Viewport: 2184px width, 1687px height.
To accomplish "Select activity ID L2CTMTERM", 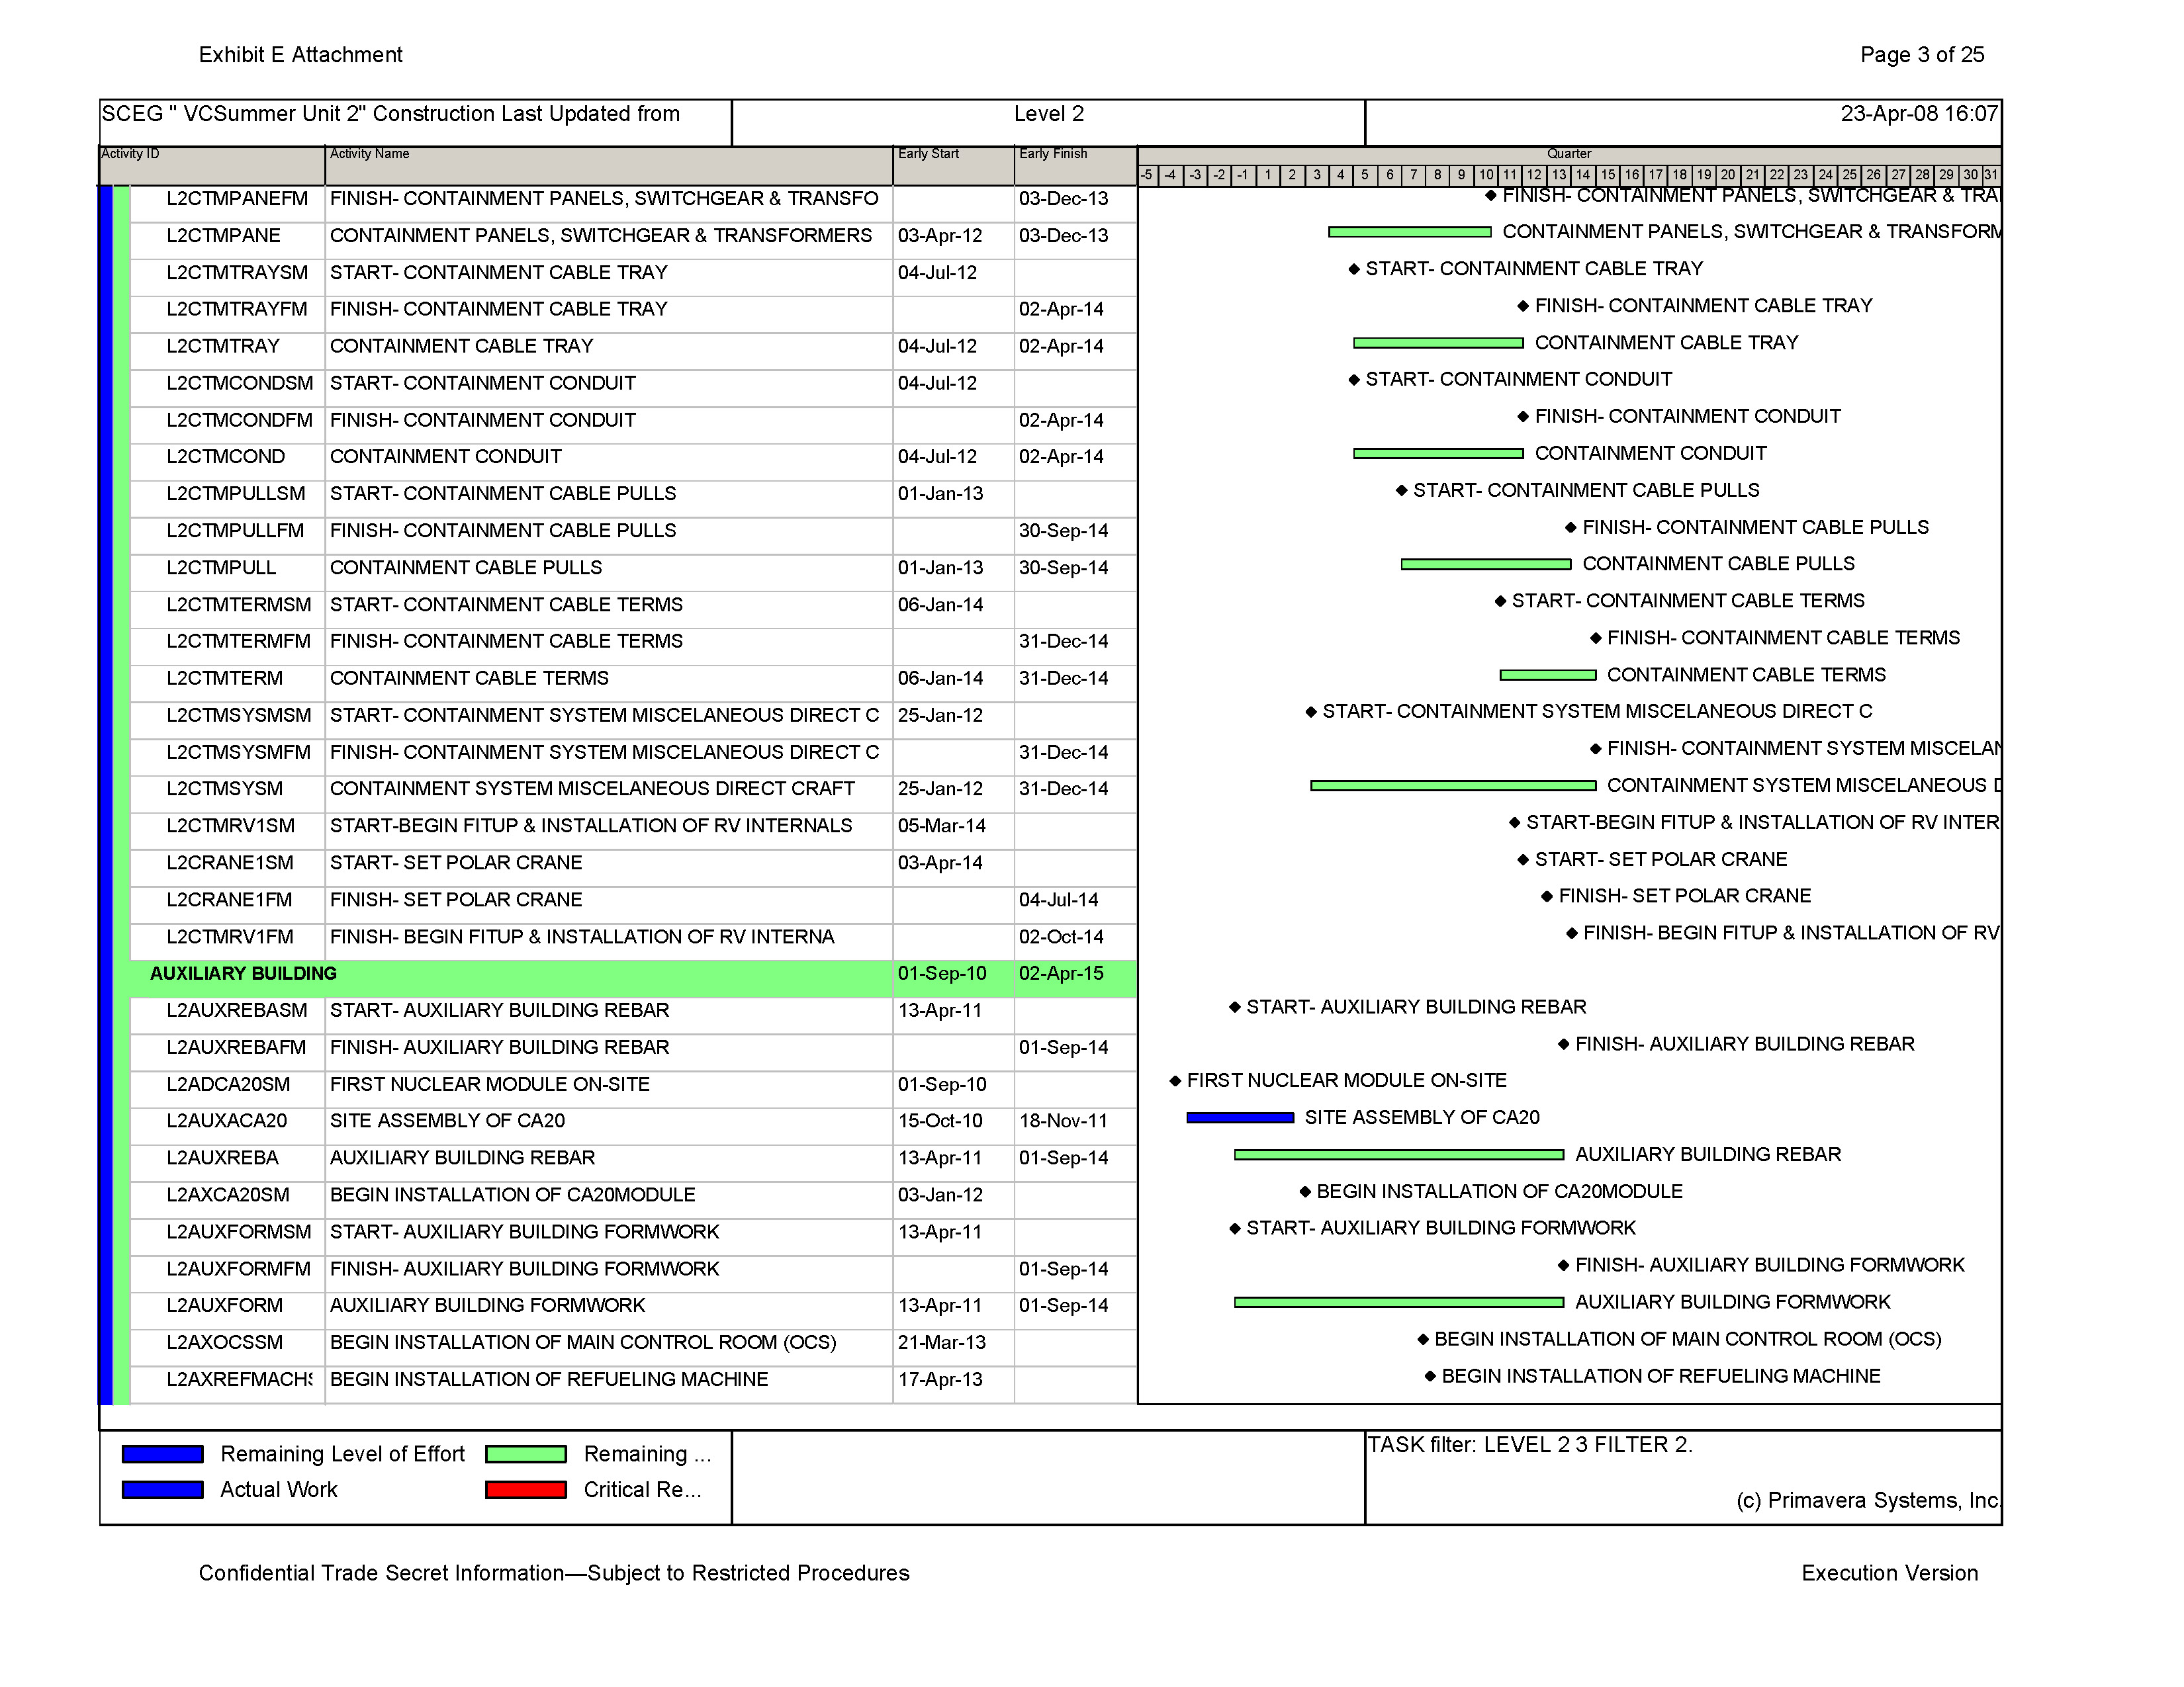I will pos(224,679).
